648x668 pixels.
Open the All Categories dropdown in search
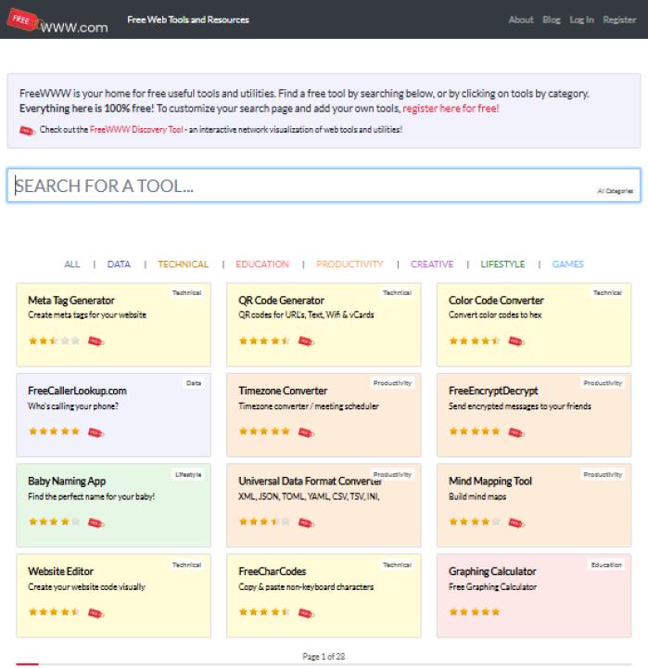tap(615, 191)
